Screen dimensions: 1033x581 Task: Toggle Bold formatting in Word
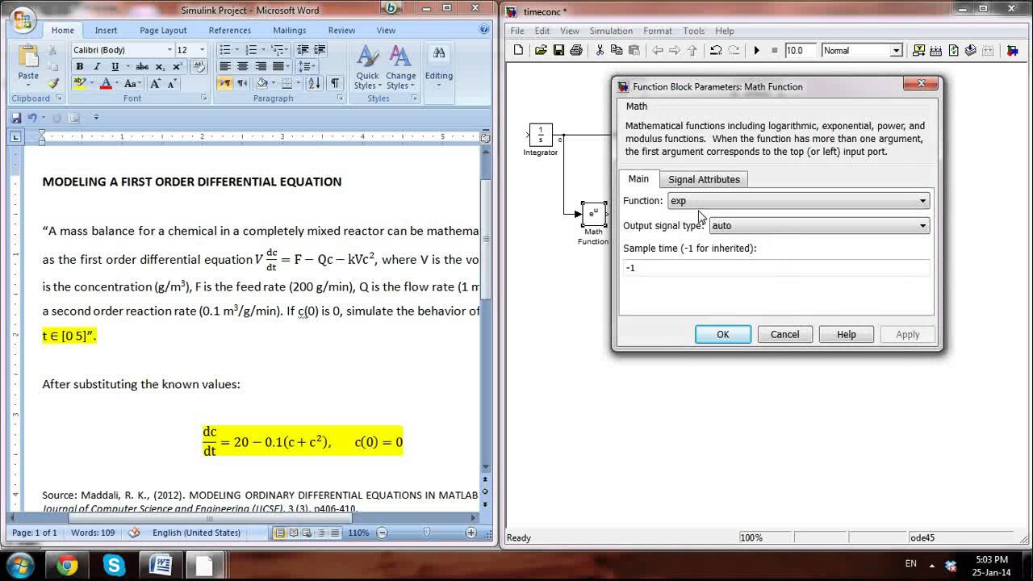[x=79, y=67]
